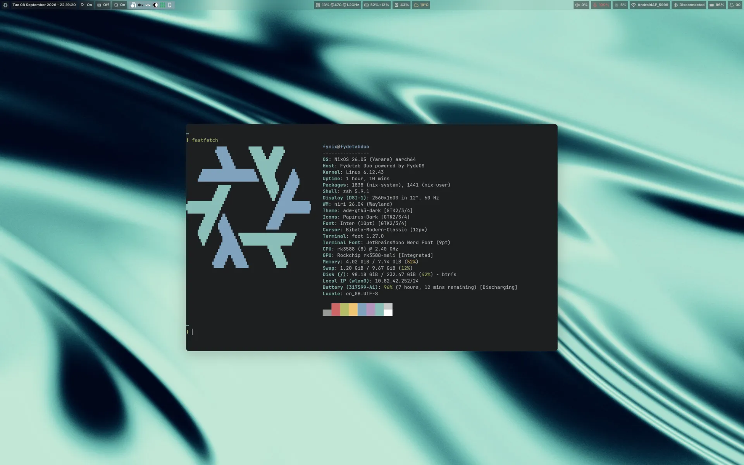This screenshot has height=465, width=744.
Task: Click the NixOS ASCII logo in the terminal
Action: 248,207
